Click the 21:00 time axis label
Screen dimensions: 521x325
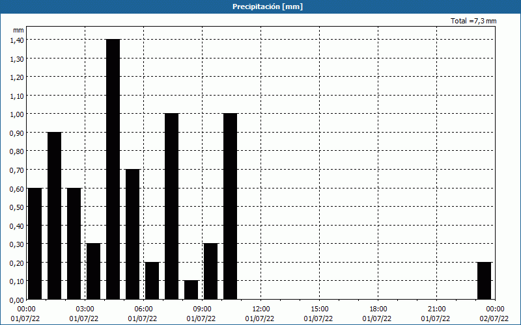[436, 309]
